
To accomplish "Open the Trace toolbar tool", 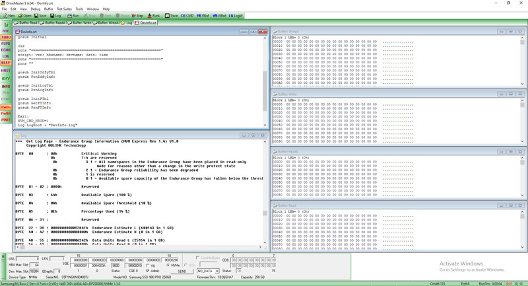I will point(172,15).
